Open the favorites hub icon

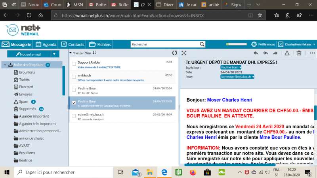pos(276,15)
